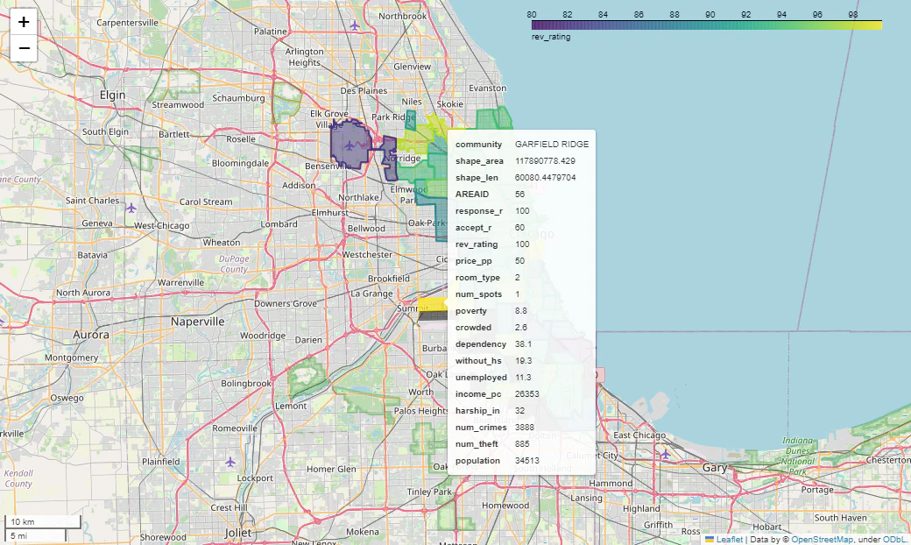
Task: Open the OpenStreetMap attribution link
Action: point(822,539)
